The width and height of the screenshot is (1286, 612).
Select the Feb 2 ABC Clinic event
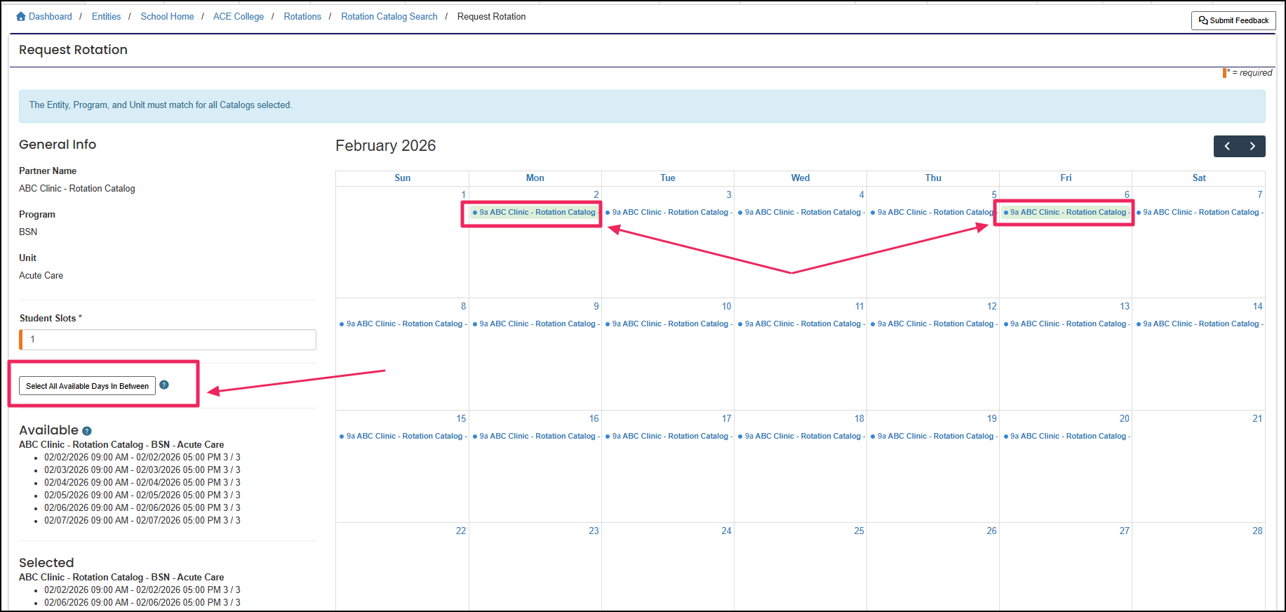(535, 212)
